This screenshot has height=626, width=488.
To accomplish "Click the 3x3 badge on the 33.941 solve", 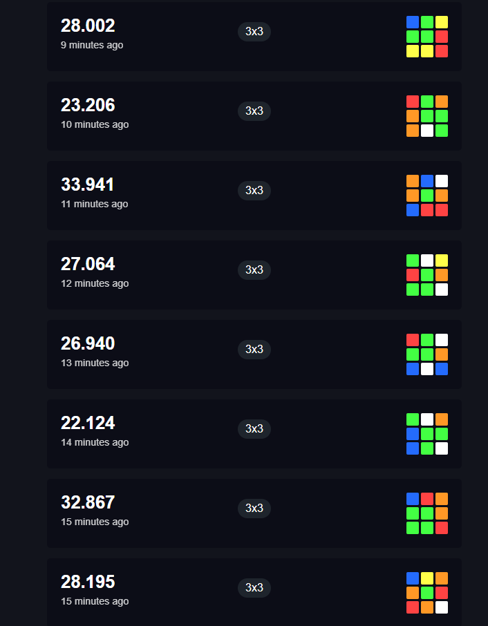I will click(254, 191).
